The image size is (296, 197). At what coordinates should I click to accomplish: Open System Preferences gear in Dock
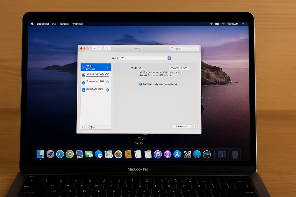click(x=187, y=154)
